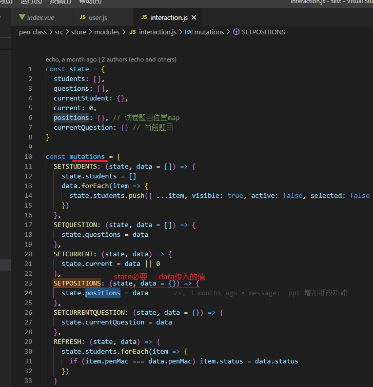Image resolution: width=373 pixels, height=387 pixels.
Task: Click 'current: 0' on line 5
Action: pos(73,108)
